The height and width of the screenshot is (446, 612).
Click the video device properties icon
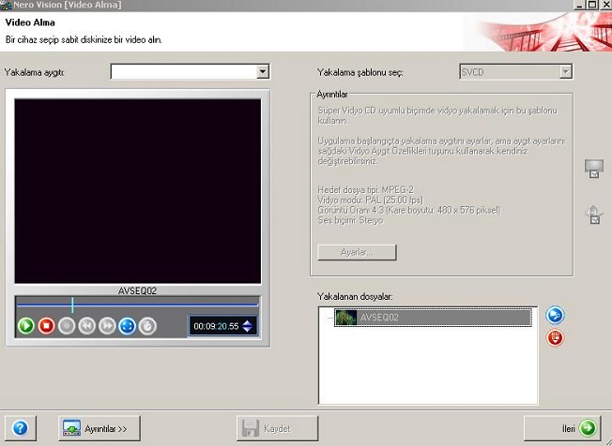pos(593,169)
